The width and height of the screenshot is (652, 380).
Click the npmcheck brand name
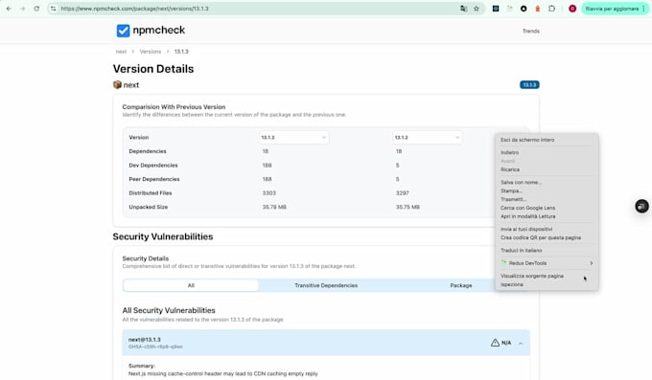click(159, 30)
